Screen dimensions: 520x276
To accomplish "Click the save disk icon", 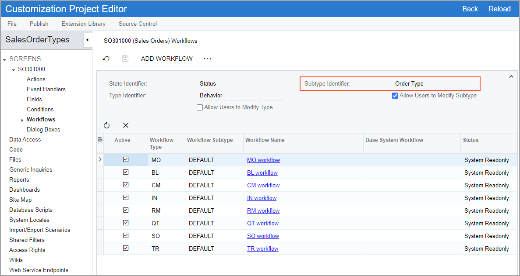I will [125, 59].
